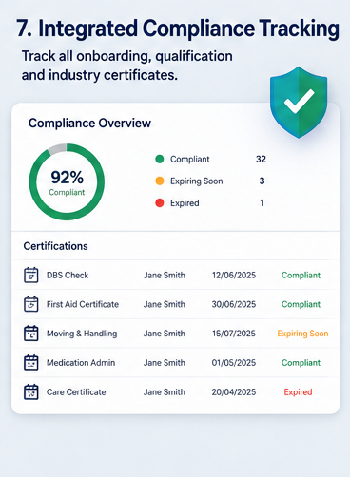The width and height of the screenshot is (350, 477).
Task: Click the date 01/05/2025
Action: (x=234, y=363)
